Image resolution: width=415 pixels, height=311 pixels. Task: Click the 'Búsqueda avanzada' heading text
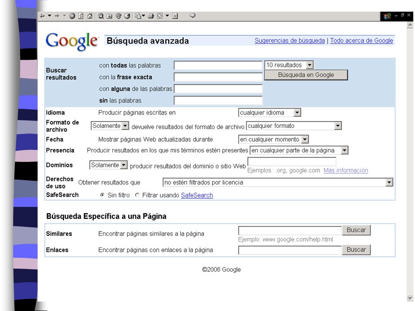pyautogui.click(x=148, y=41)
